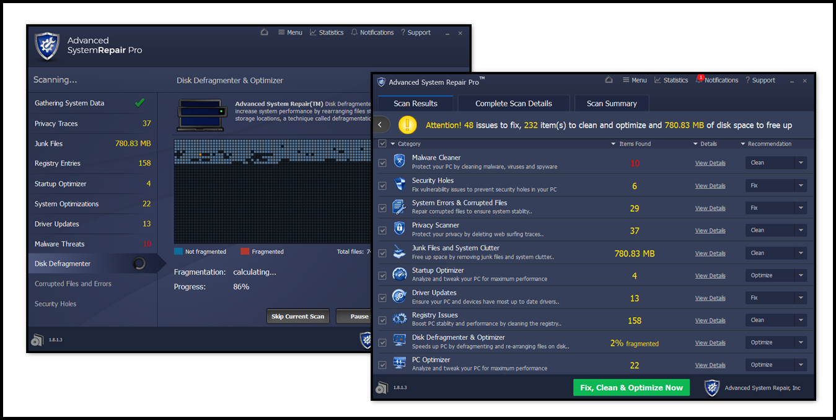Image resolution: width=836 pixels, height=420 pixels.
Task: Open Security Holes Fix dropdown
Action: (x=776, y=185)
